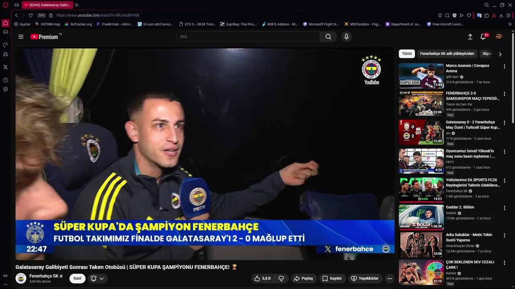Open the Free Aircraft Liveri... bookmark
The height and width of the screenshot is (289, 515).
click(445, 24)
